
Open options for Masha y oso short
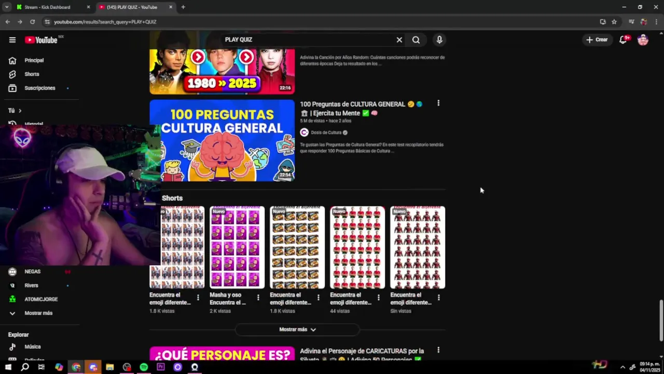[258, 298]
